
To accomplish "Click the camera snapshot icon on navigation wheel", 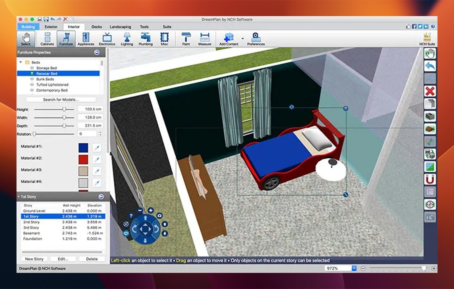I will pyautogui.click(x=159, y=216).
